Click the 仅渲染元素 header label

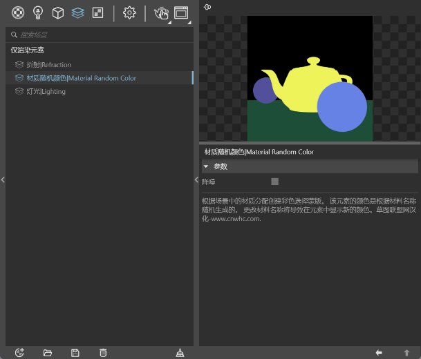(x=28, y=50)
